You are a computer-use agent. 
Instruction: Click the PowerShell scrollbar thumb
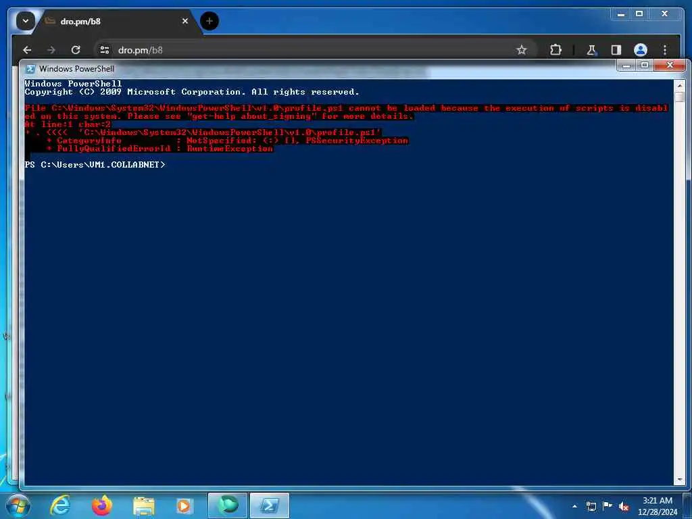[x=680, y=97]
